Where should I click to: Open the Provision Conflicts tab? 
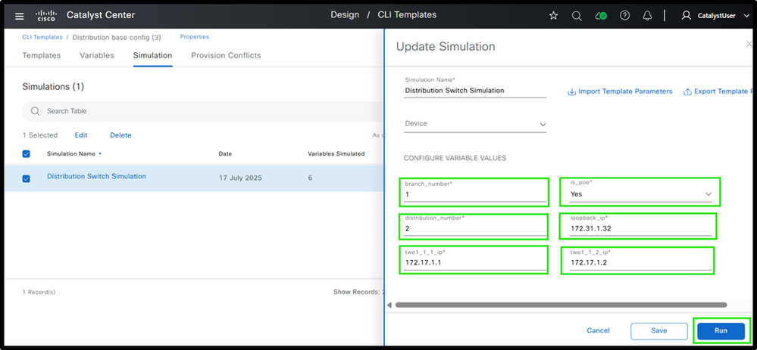(x=226, y=55)
